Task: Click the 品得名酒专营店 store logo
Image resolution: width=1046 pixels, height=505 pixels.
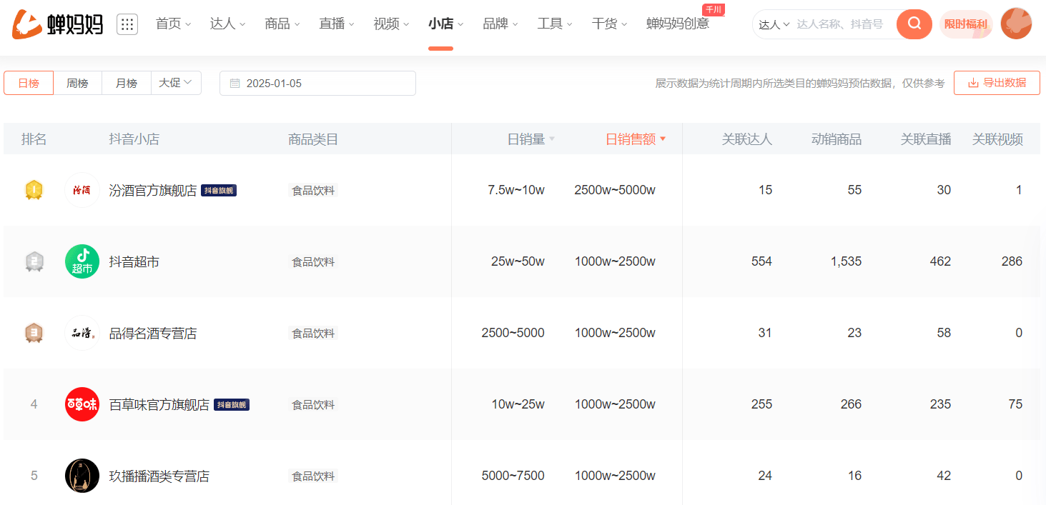Action: (82, 333)
